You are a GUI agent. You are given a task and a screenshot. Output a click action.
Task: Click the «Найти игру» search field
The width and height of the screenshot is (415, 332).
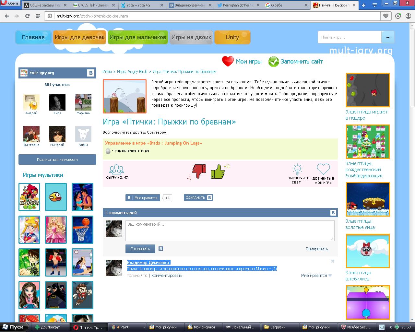click(x=350, y=37)
